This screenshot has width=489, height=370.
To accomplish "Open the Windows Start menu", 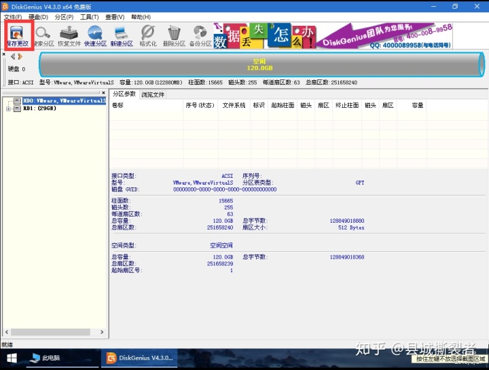I will coord(12,358).
